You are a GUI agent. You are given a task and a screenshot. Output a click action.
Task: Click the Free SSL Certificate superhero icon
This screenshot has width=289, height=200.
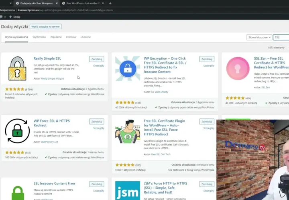click(x=128, y=131)
